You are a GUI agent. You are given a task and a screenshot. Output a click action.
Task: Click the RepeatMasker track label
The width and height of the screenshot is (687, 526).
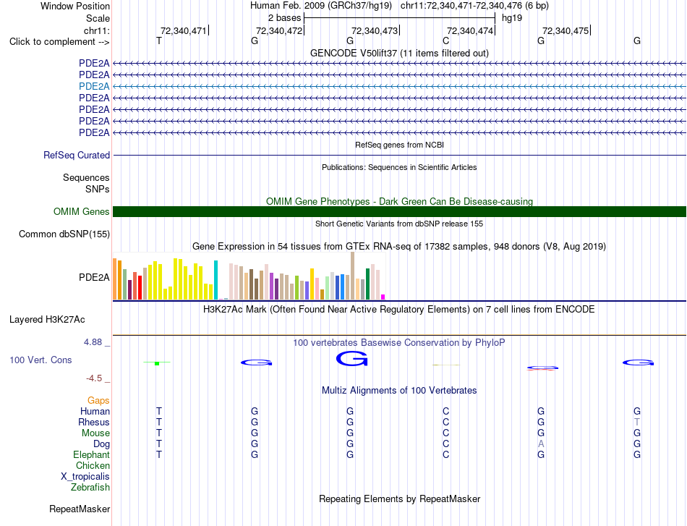80,509
